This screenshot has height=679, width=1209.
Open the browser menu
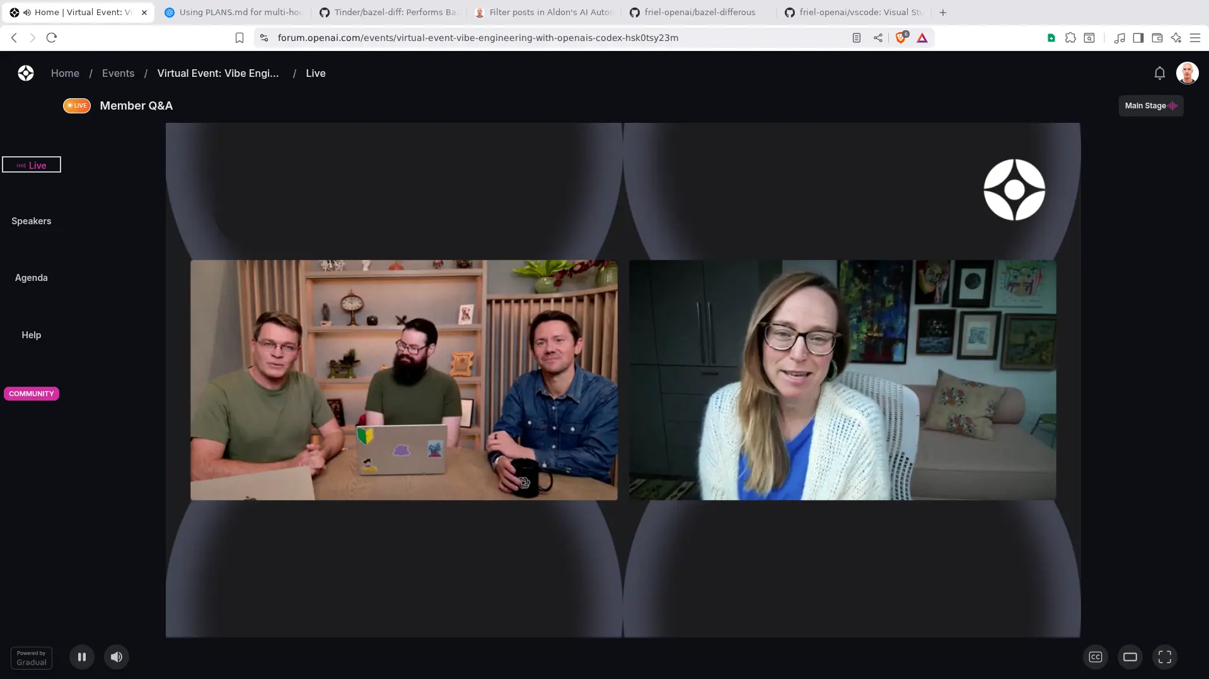(x=1196, y=38)
